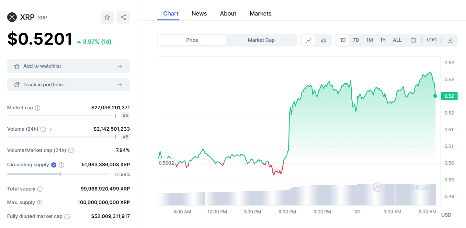Screen dimensions: 466x228
Task: Click the 7.84% volume ratio value
Action: (x=123, y=150)
